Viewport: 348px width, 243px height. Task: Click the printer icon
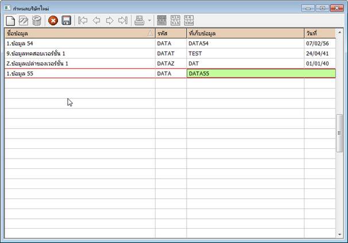click(x=140, y=21)
